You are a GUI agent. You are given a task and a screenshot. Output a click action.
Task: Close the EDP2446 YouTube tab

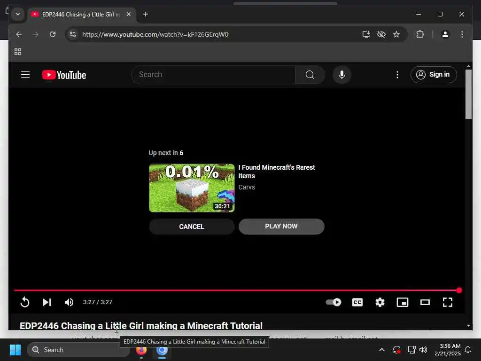click(129, 15)
